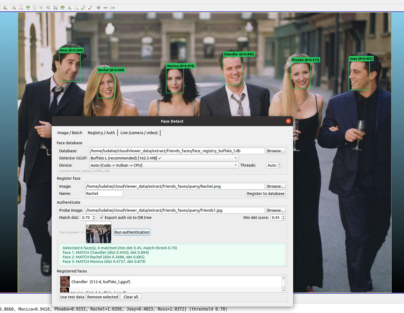Browse for the Register face image

pos(276,186)
